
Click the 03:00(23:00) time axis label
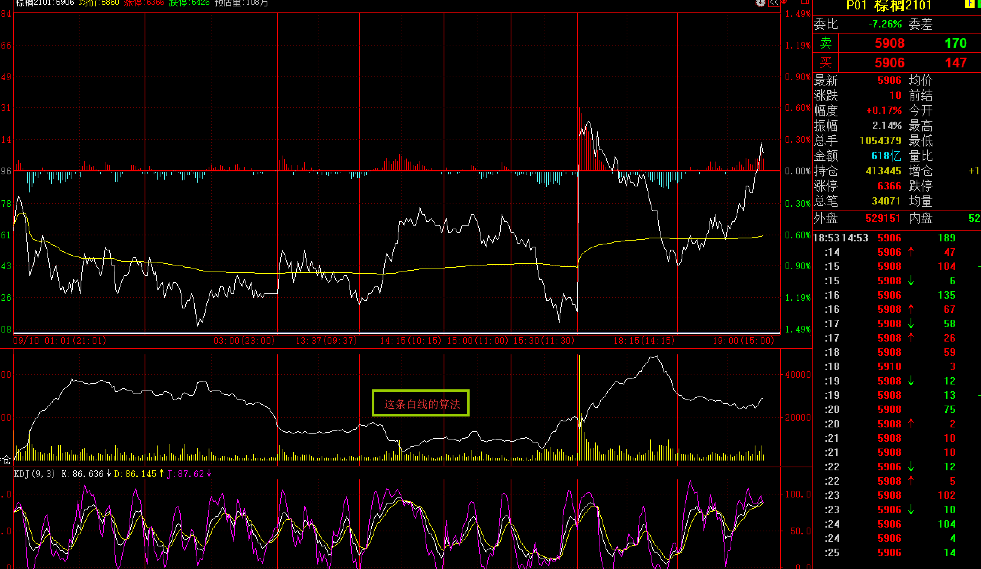(244, 340)
